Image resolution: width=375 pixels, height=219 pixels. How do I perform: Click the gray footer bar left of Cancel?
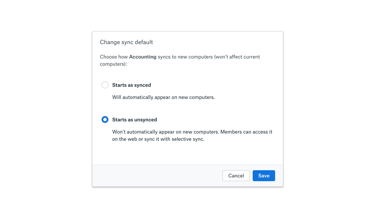click(x=156, y=175)
